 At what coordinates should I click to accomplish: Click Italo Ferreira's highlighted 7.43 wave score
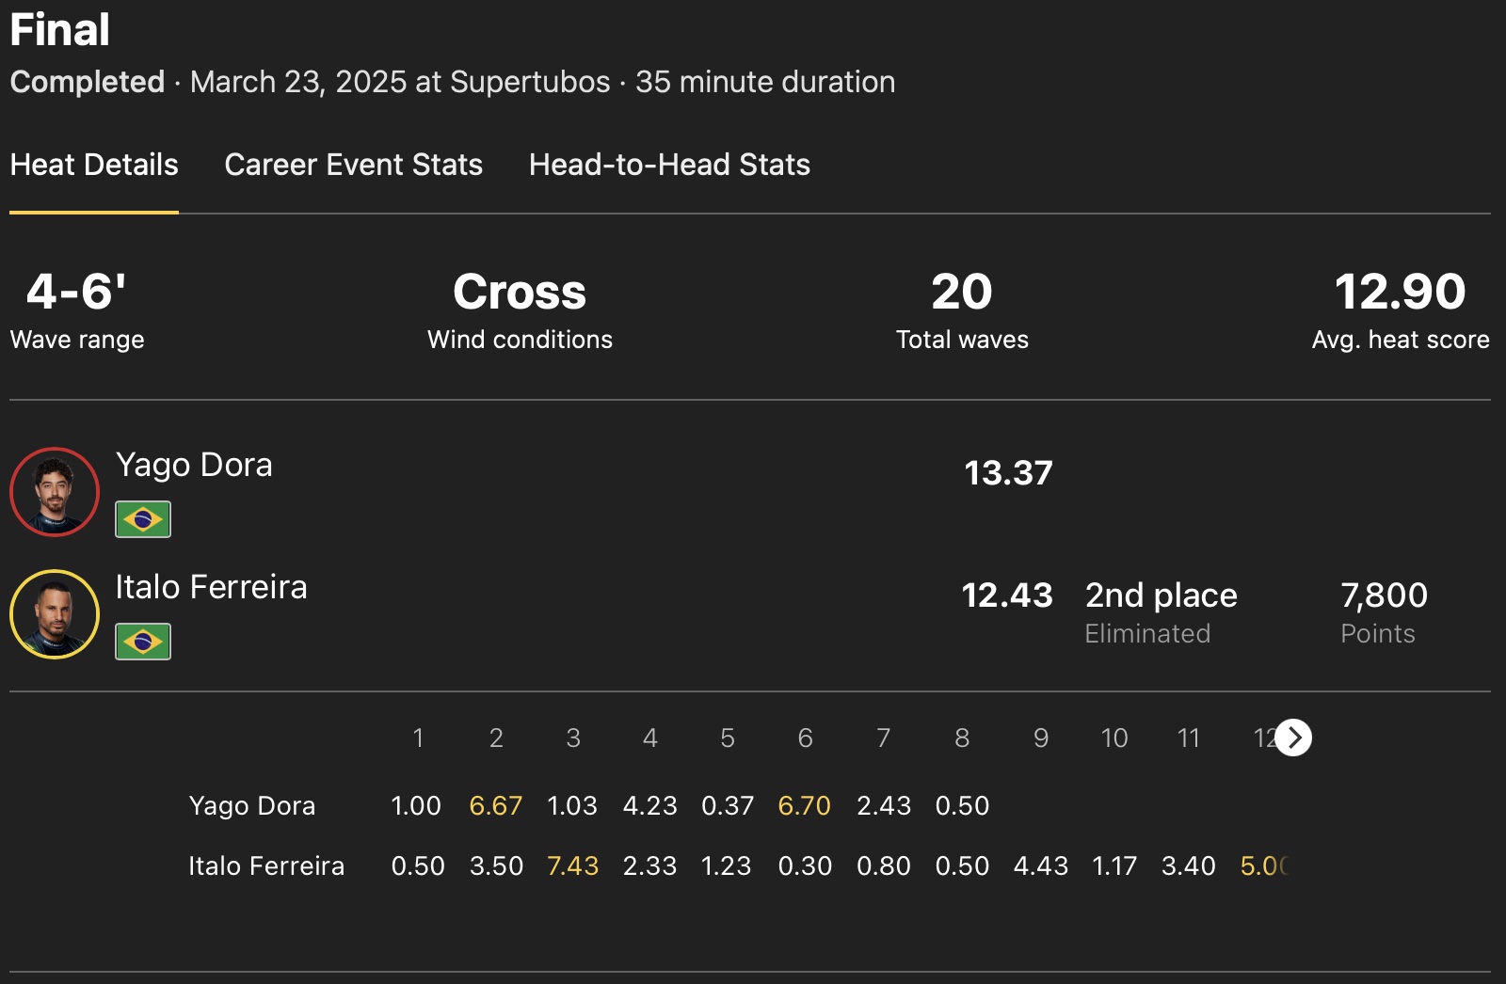click(x=572, y=866)
